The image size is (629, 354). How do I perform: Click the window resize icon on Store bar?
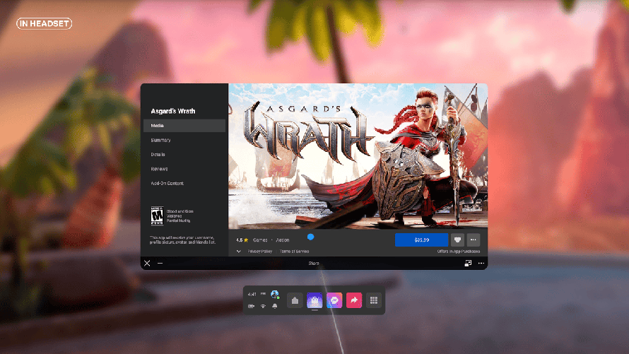point(468,263)
